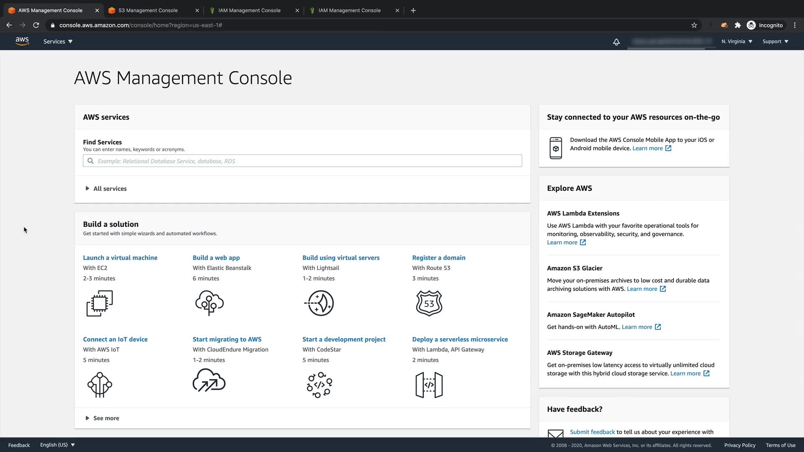Open the Support menu

point(775,41)
